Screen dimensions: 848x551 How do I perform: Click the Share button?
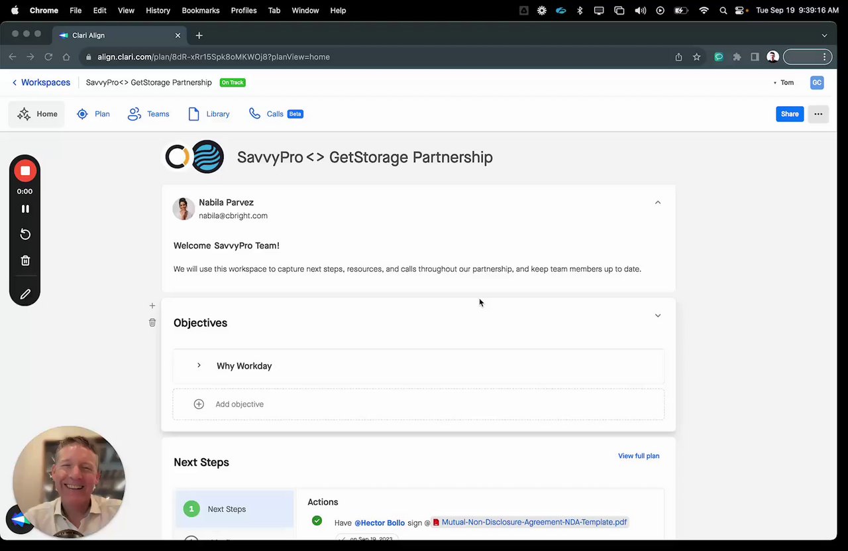790,114
